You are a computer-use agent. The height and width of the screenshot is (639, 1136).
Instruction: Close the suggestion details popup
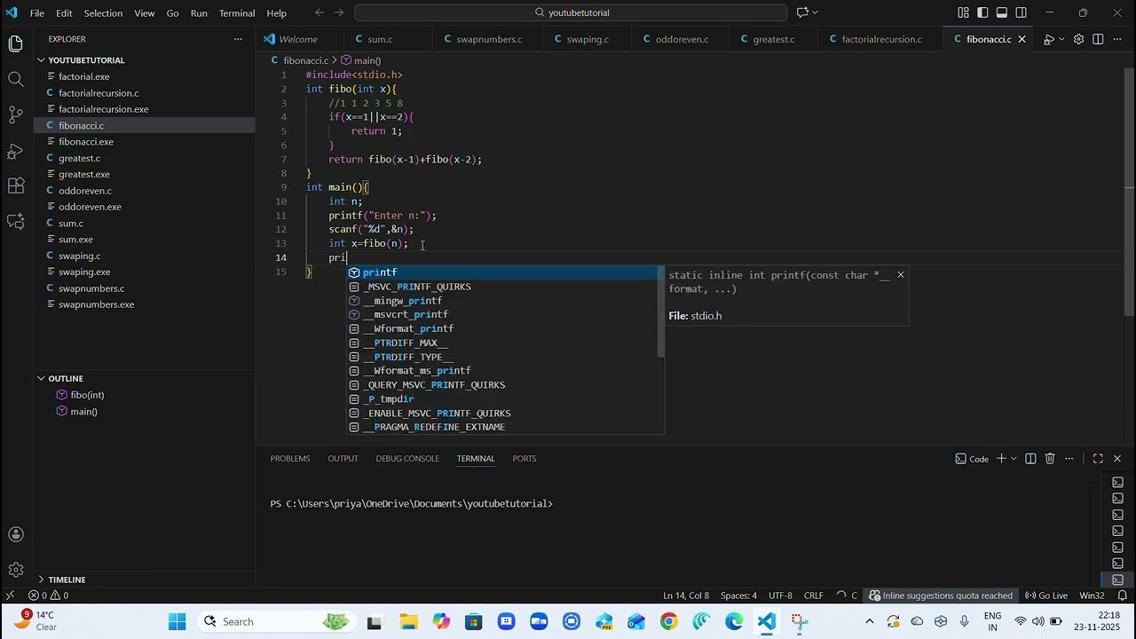pos(900,275)
